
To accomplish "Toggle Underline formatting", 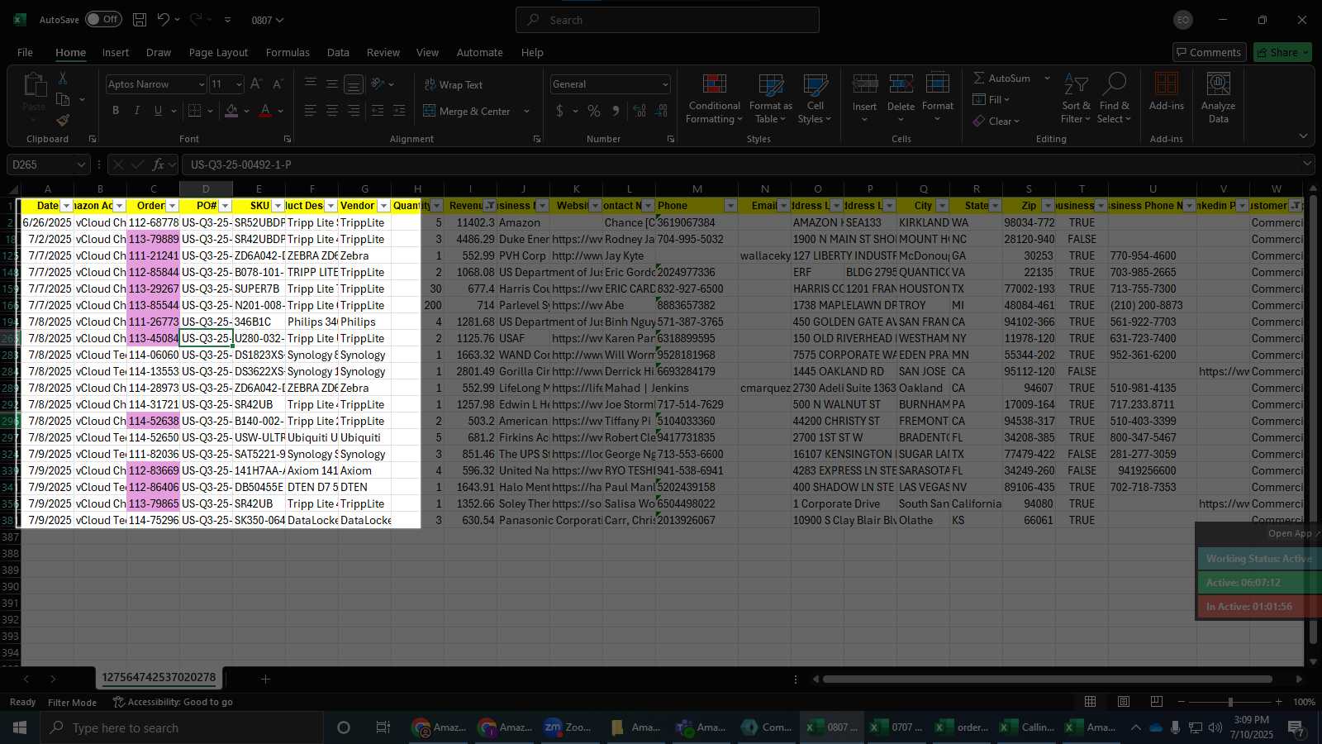I will tap(158, 111).
